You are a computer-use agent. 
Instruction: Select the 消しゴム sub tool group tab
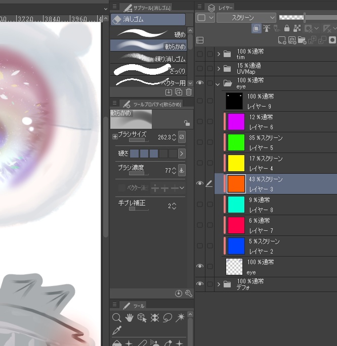pyautogui.click(x=148, y=19)
